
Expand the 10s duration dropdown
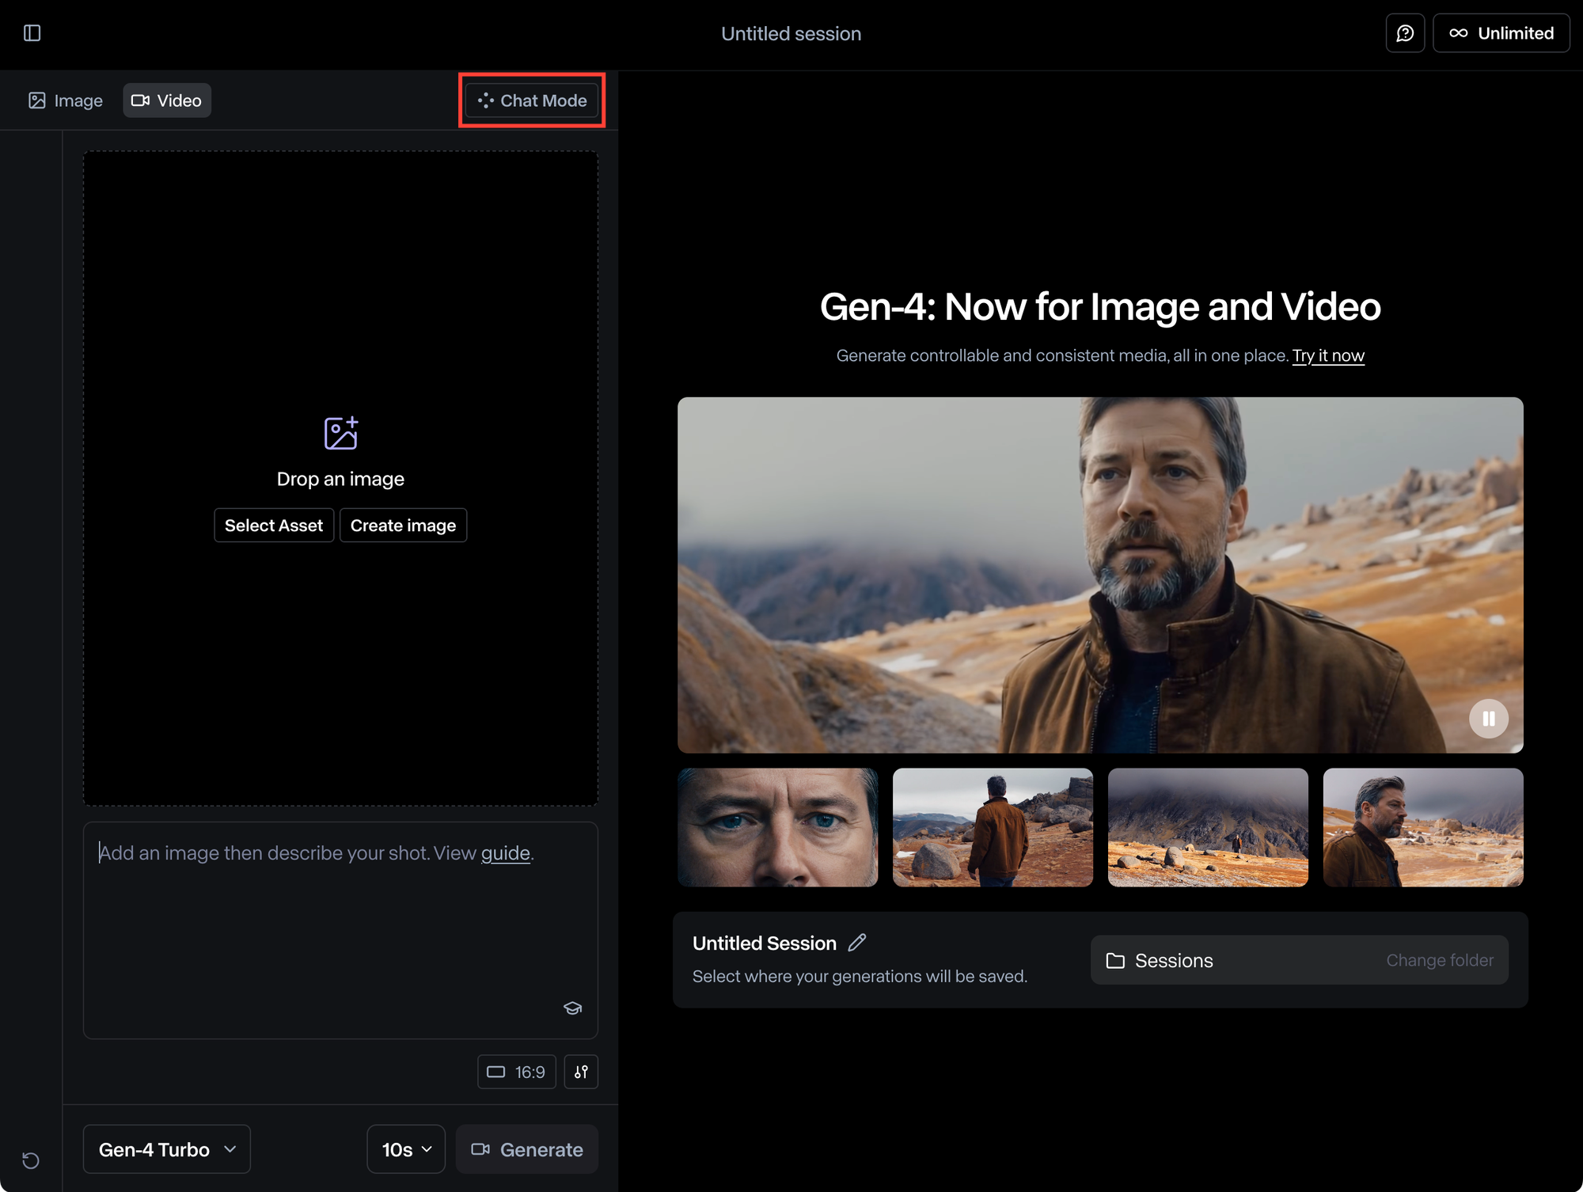[x=406, y=1149]
